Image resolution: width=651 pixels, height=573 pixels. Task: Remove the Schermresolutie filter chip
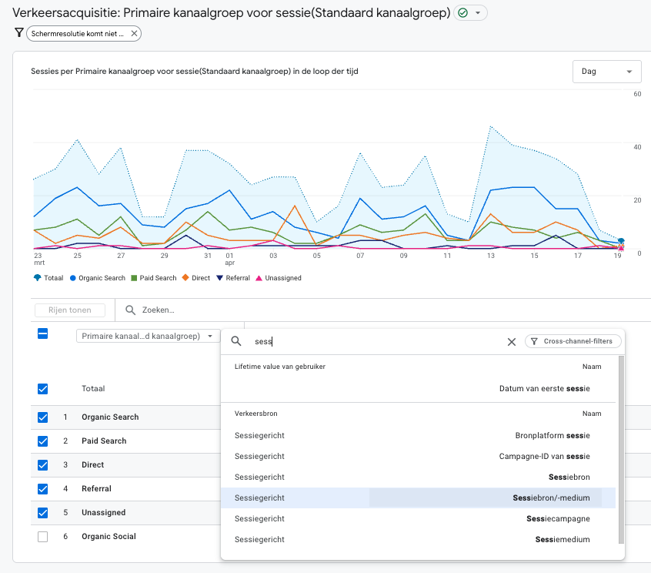coord(135,33)
